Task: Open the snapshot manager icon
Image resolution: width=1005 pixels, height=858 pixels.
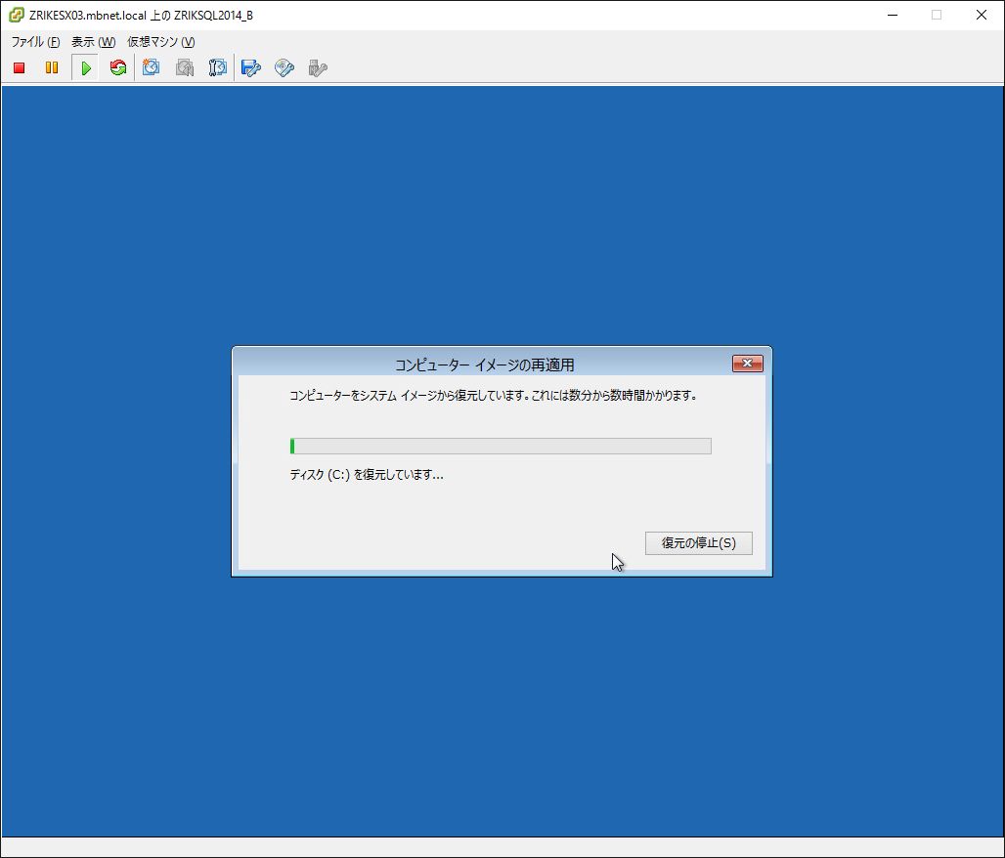Action: (218, 67)
